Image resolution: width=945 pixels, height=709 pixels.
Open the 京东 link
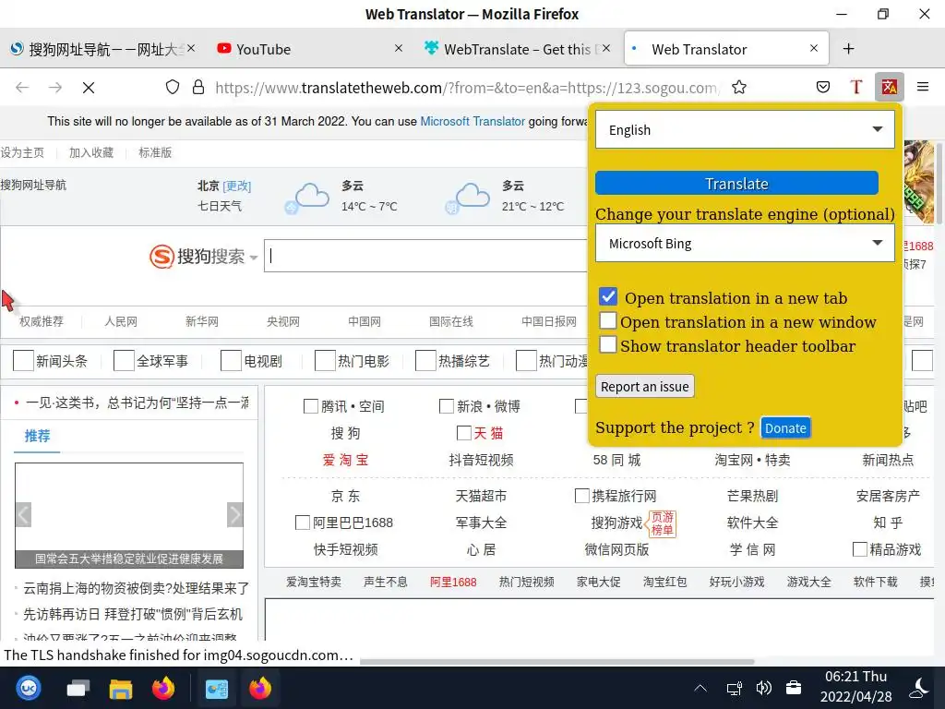pyautogui.click(x=345, y=496)
